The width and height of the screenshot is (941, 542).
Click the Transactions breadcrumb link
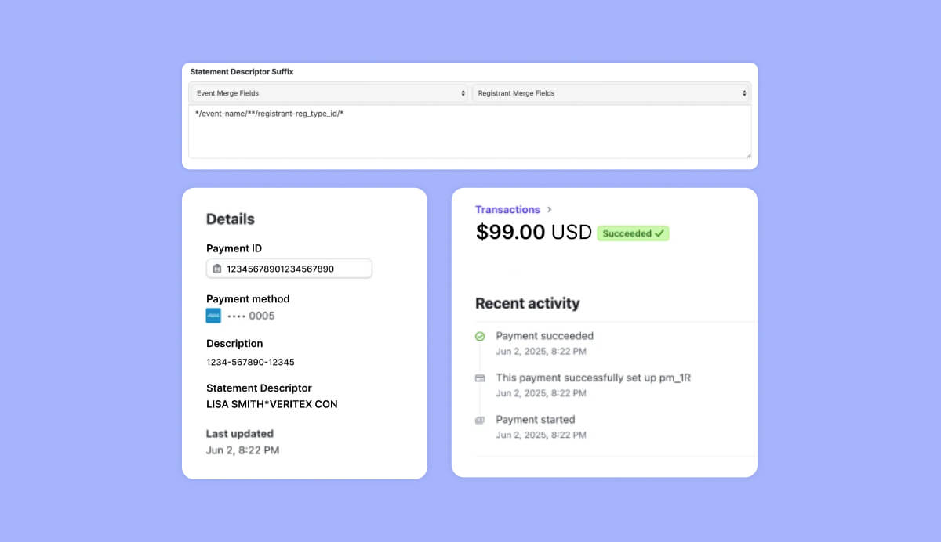(507, 209)
